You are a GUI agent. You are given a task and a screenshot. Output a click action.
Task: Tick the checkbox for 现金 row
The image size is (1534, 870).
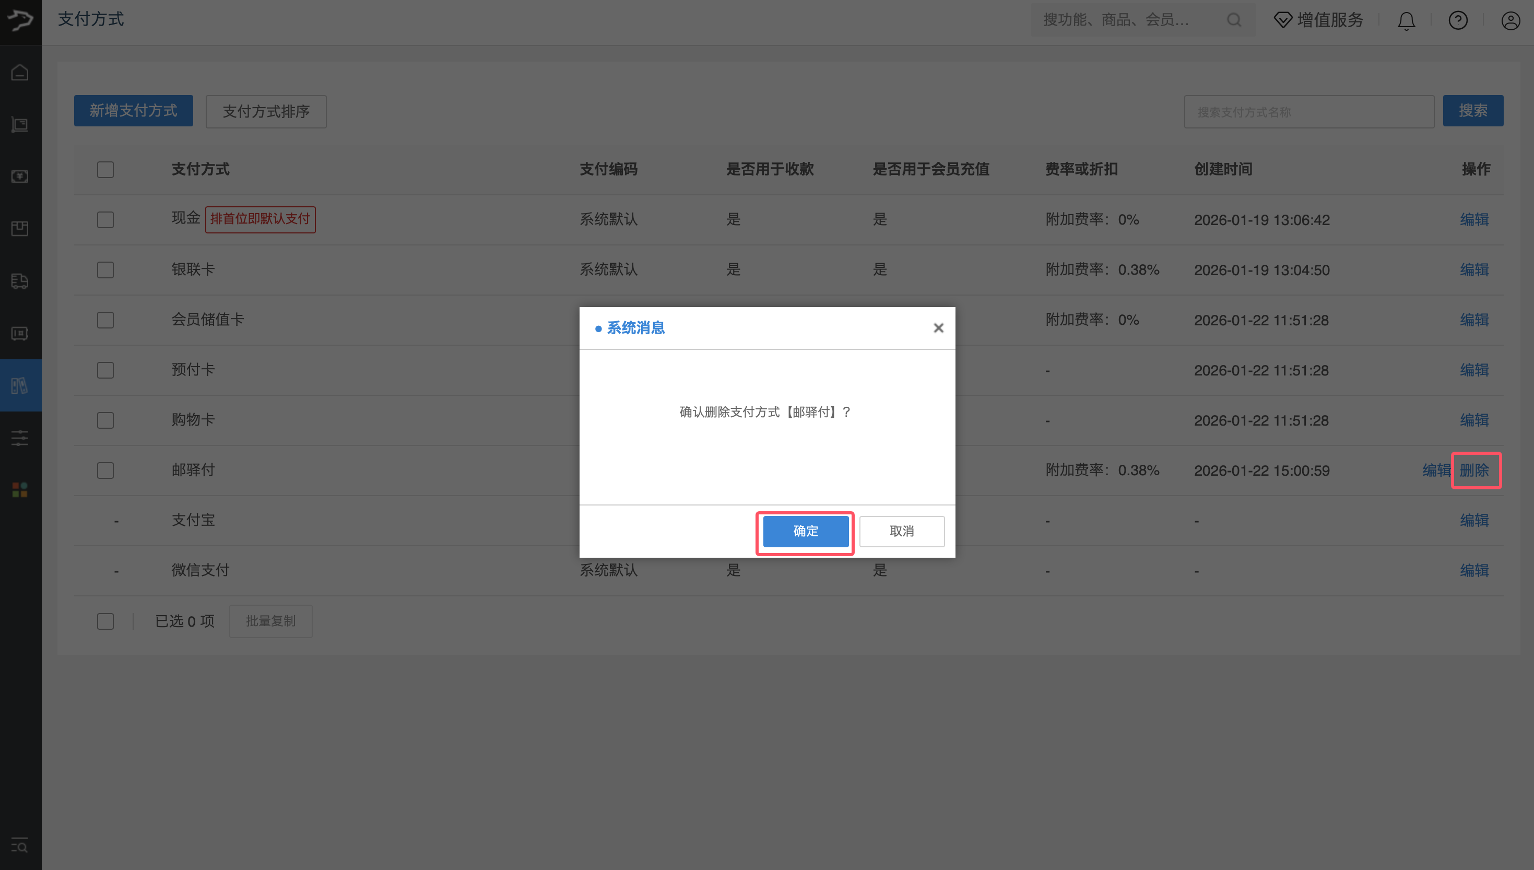click(x=106, y=220)
